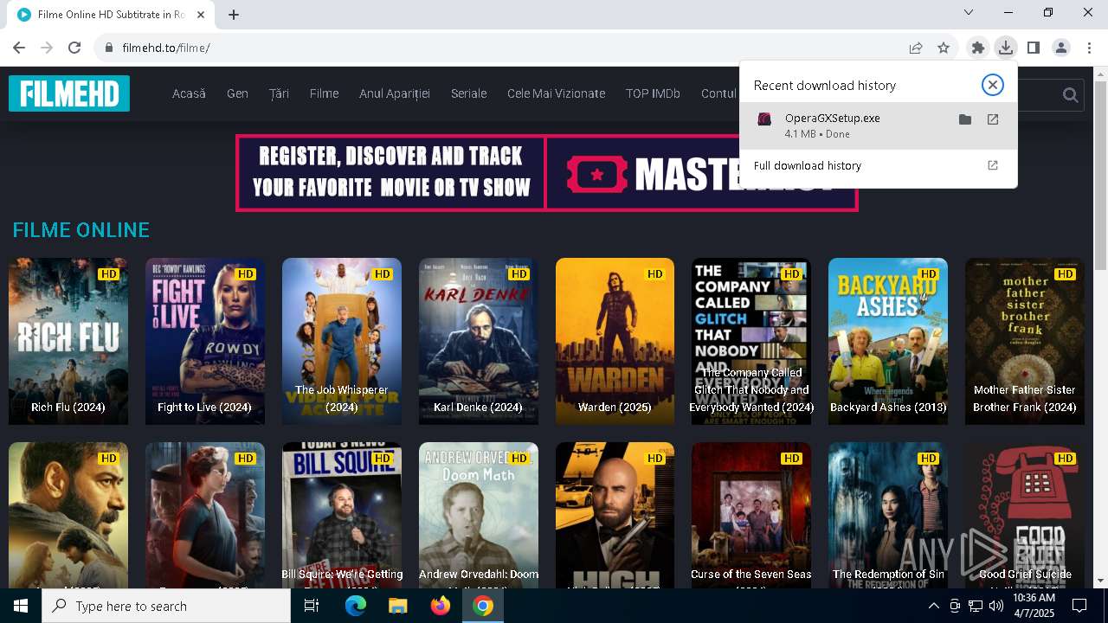Screen dimensions: 1108x623
Task: Close the Filme Online HD tab
Action: click(202, 15)
